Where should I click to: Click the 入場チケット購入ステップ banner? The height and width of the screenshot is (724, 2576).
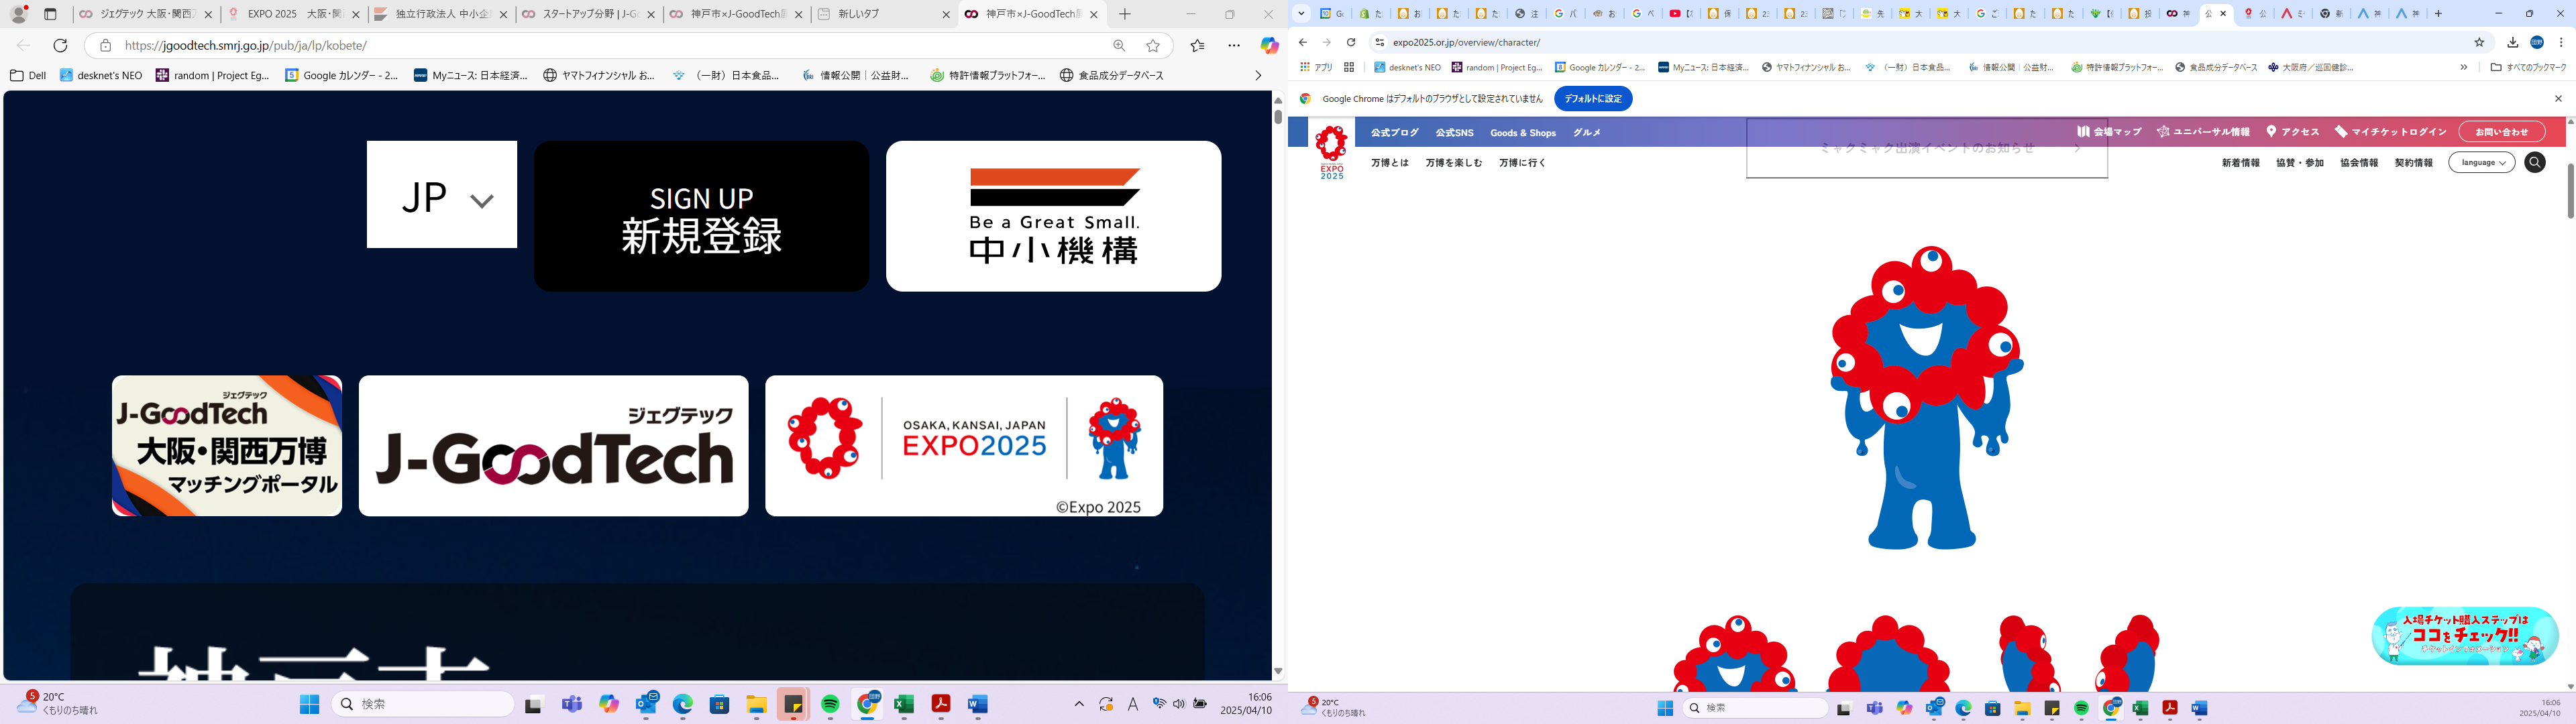point(2465,635)
